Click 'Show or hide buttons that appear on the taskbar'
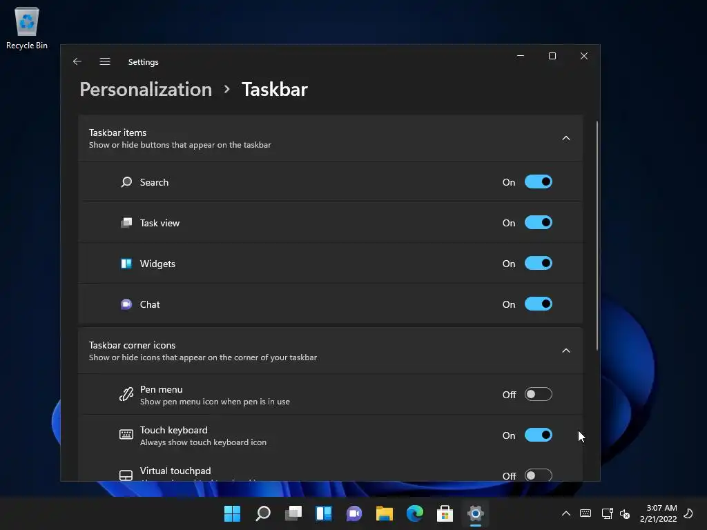 [x=180, y=145]
